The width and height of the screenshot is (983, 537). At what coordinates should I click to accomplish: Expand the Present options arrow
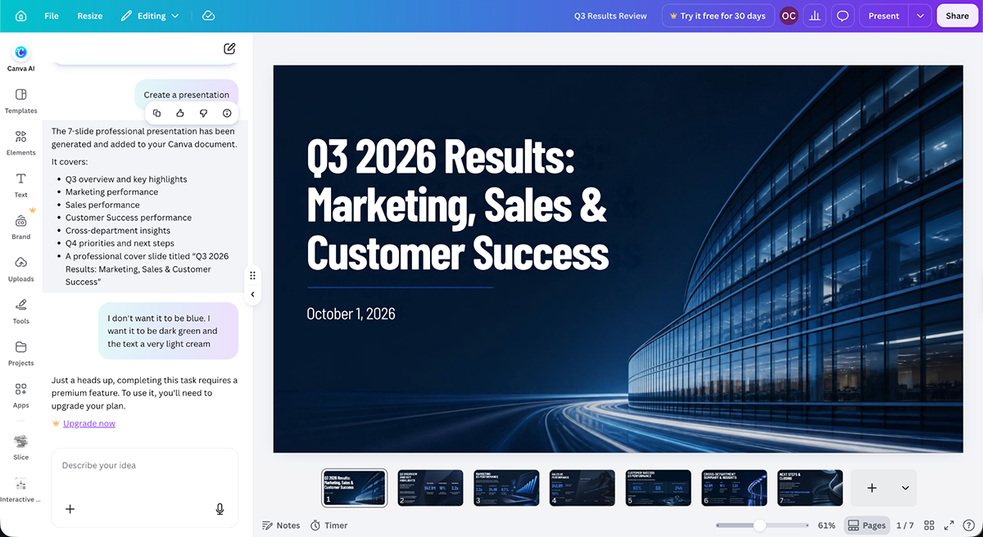[x=920, y=16]
